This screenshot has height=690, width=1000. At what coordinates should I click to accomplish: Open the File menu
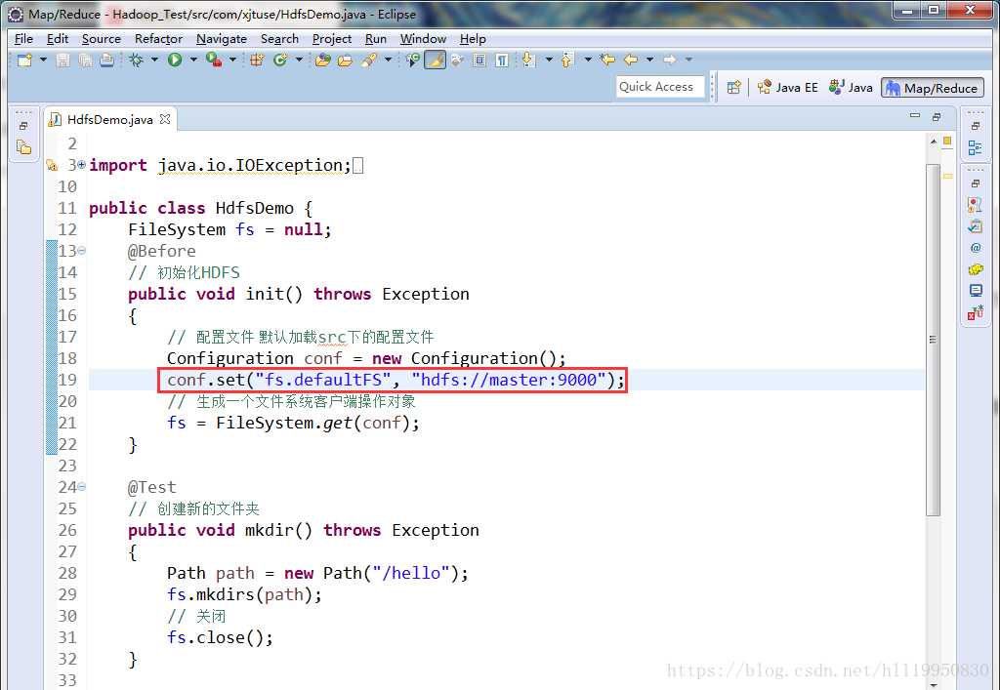(x=23, y=39)
